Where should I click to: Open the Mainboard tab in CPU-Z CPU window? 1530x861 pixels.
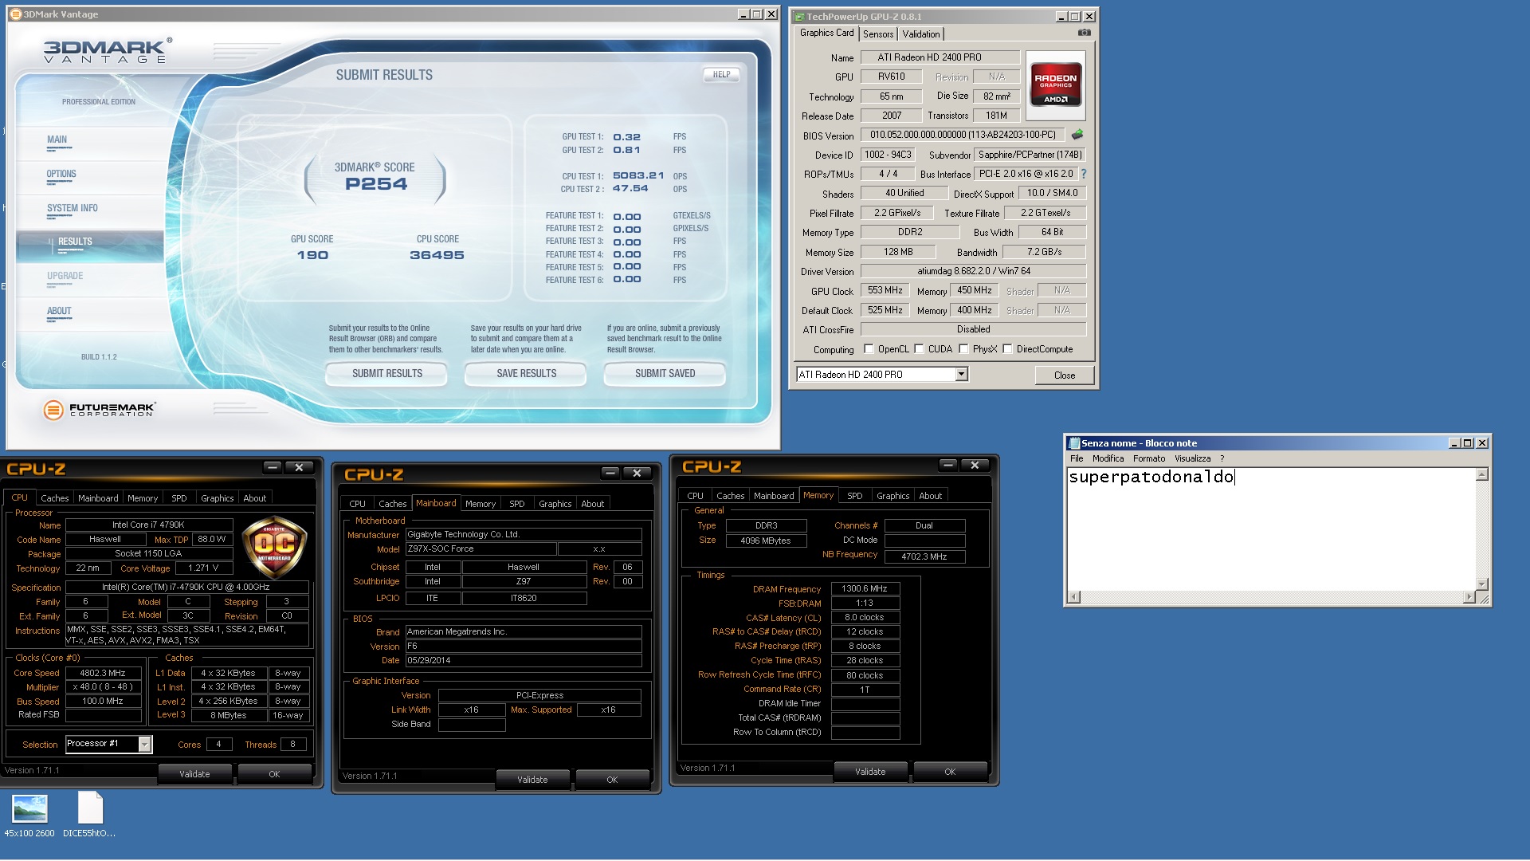(x=98, y=498)
